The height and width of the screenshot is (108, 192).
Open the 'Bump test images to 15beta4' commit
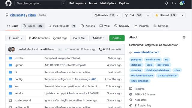point(62,58)
